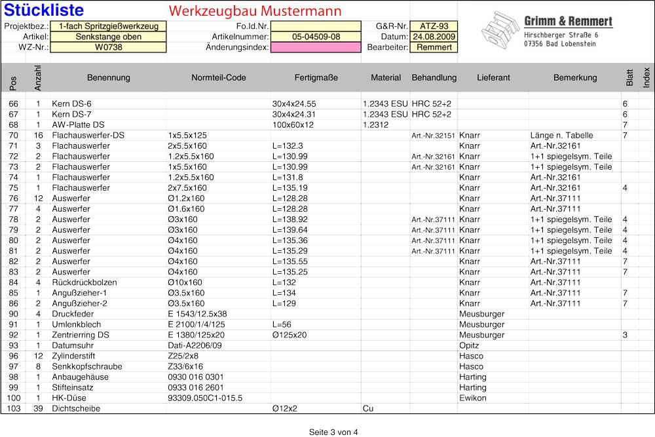
Task: Click the Datumsuhr cell in row 93
Action: 72,345
